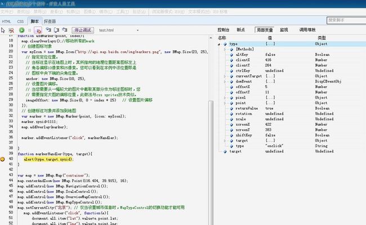Select the rotation variable row
366x225 pixels.
click(292, 113)
